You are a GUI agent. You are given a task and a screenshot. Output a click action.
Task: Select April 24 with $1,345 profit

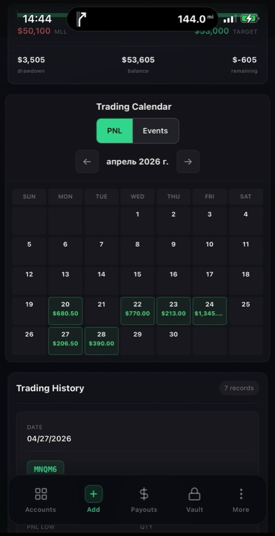pyautogui.click(x=210, y=311)
